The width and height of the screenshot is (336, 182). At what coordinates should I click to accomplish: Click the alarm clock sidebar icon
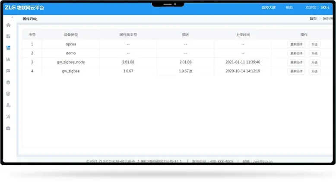tap(8, 94)
